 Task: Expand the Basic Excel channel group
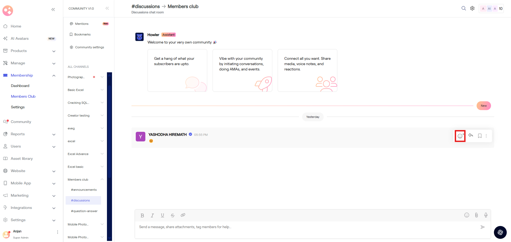pyautogui.click(x=102, y=90)
